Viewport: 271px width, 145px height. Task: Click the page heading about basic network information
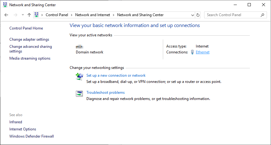[135, 25]
